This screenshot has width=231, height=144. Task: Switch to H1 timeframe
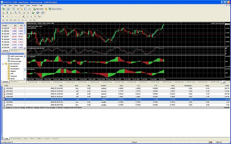pos(19,20)
